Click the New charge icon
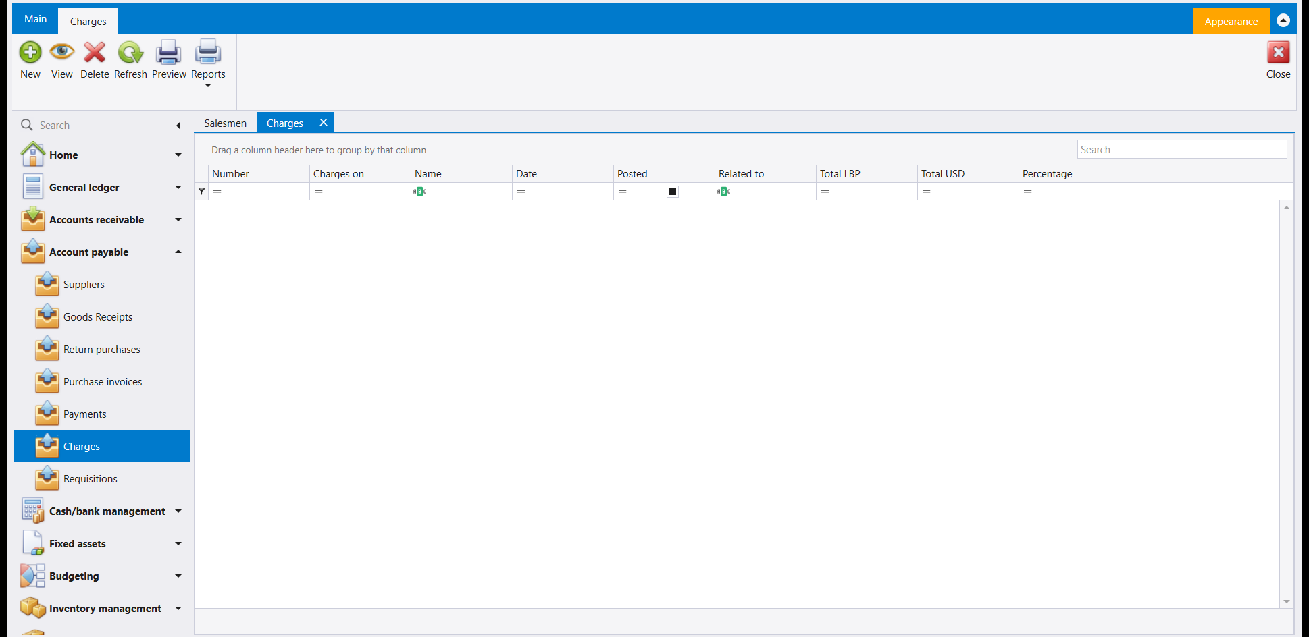 coord(30,53)
